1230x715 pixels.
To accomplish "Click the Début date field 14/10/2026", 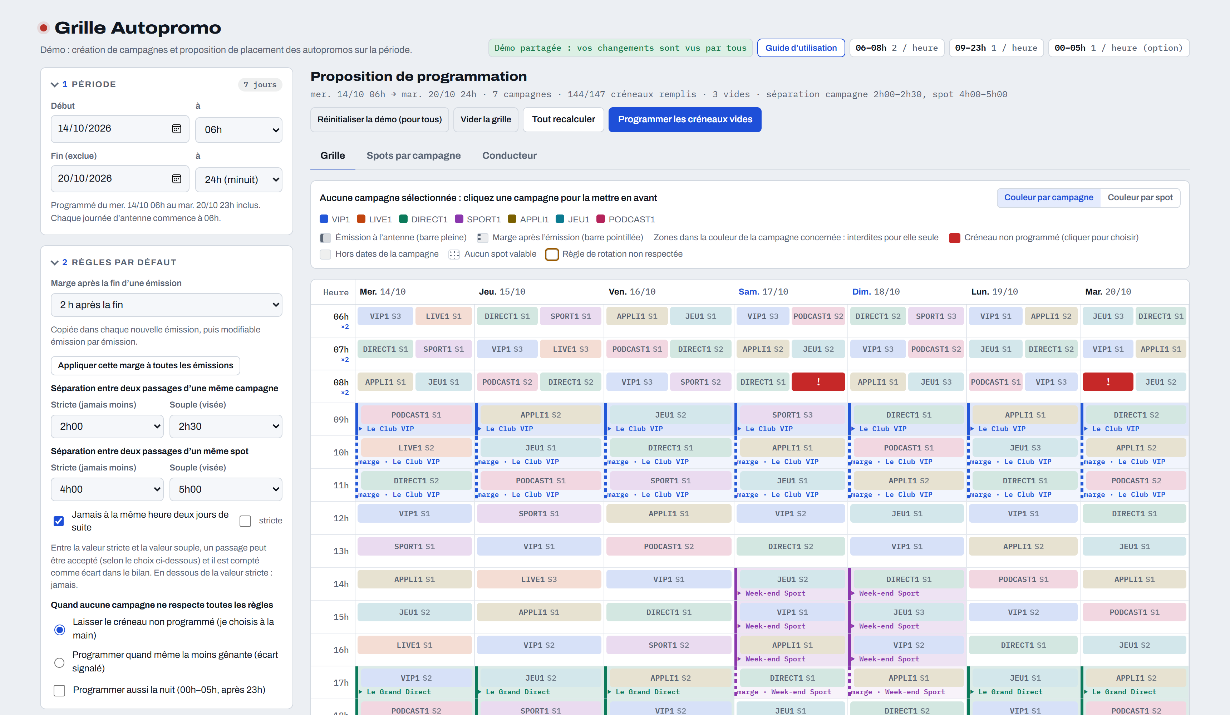I will pyautogui.click(x=119, y=129).
